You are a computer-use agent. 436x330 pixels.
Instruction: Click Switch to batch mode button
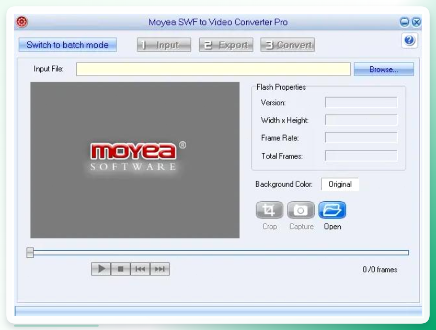[67, 45]
